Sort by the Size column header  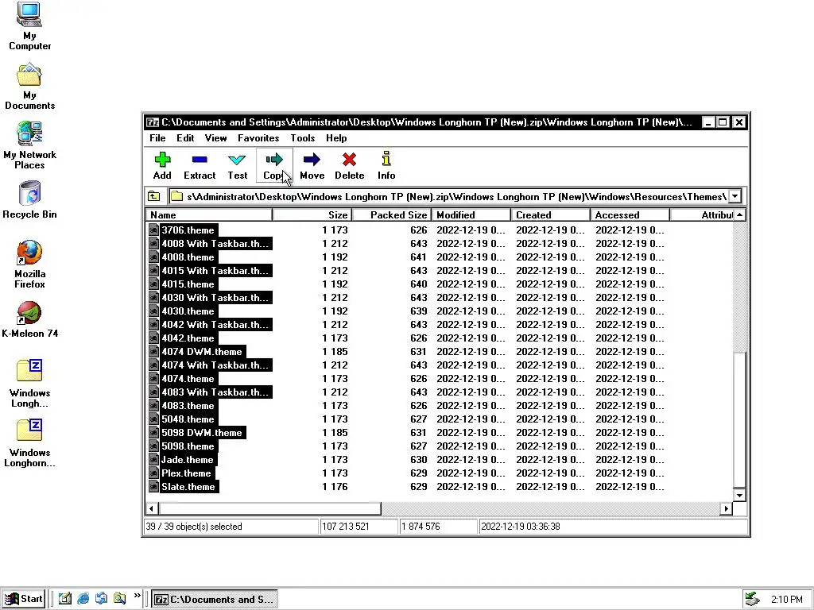[x=312, y=214]
